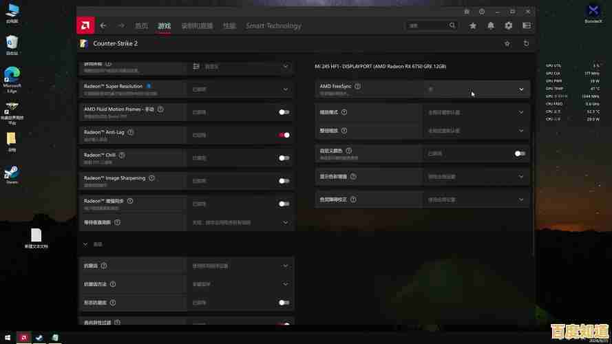Enable AMD Fluid Motion Frames toggle

pos(284,112)
